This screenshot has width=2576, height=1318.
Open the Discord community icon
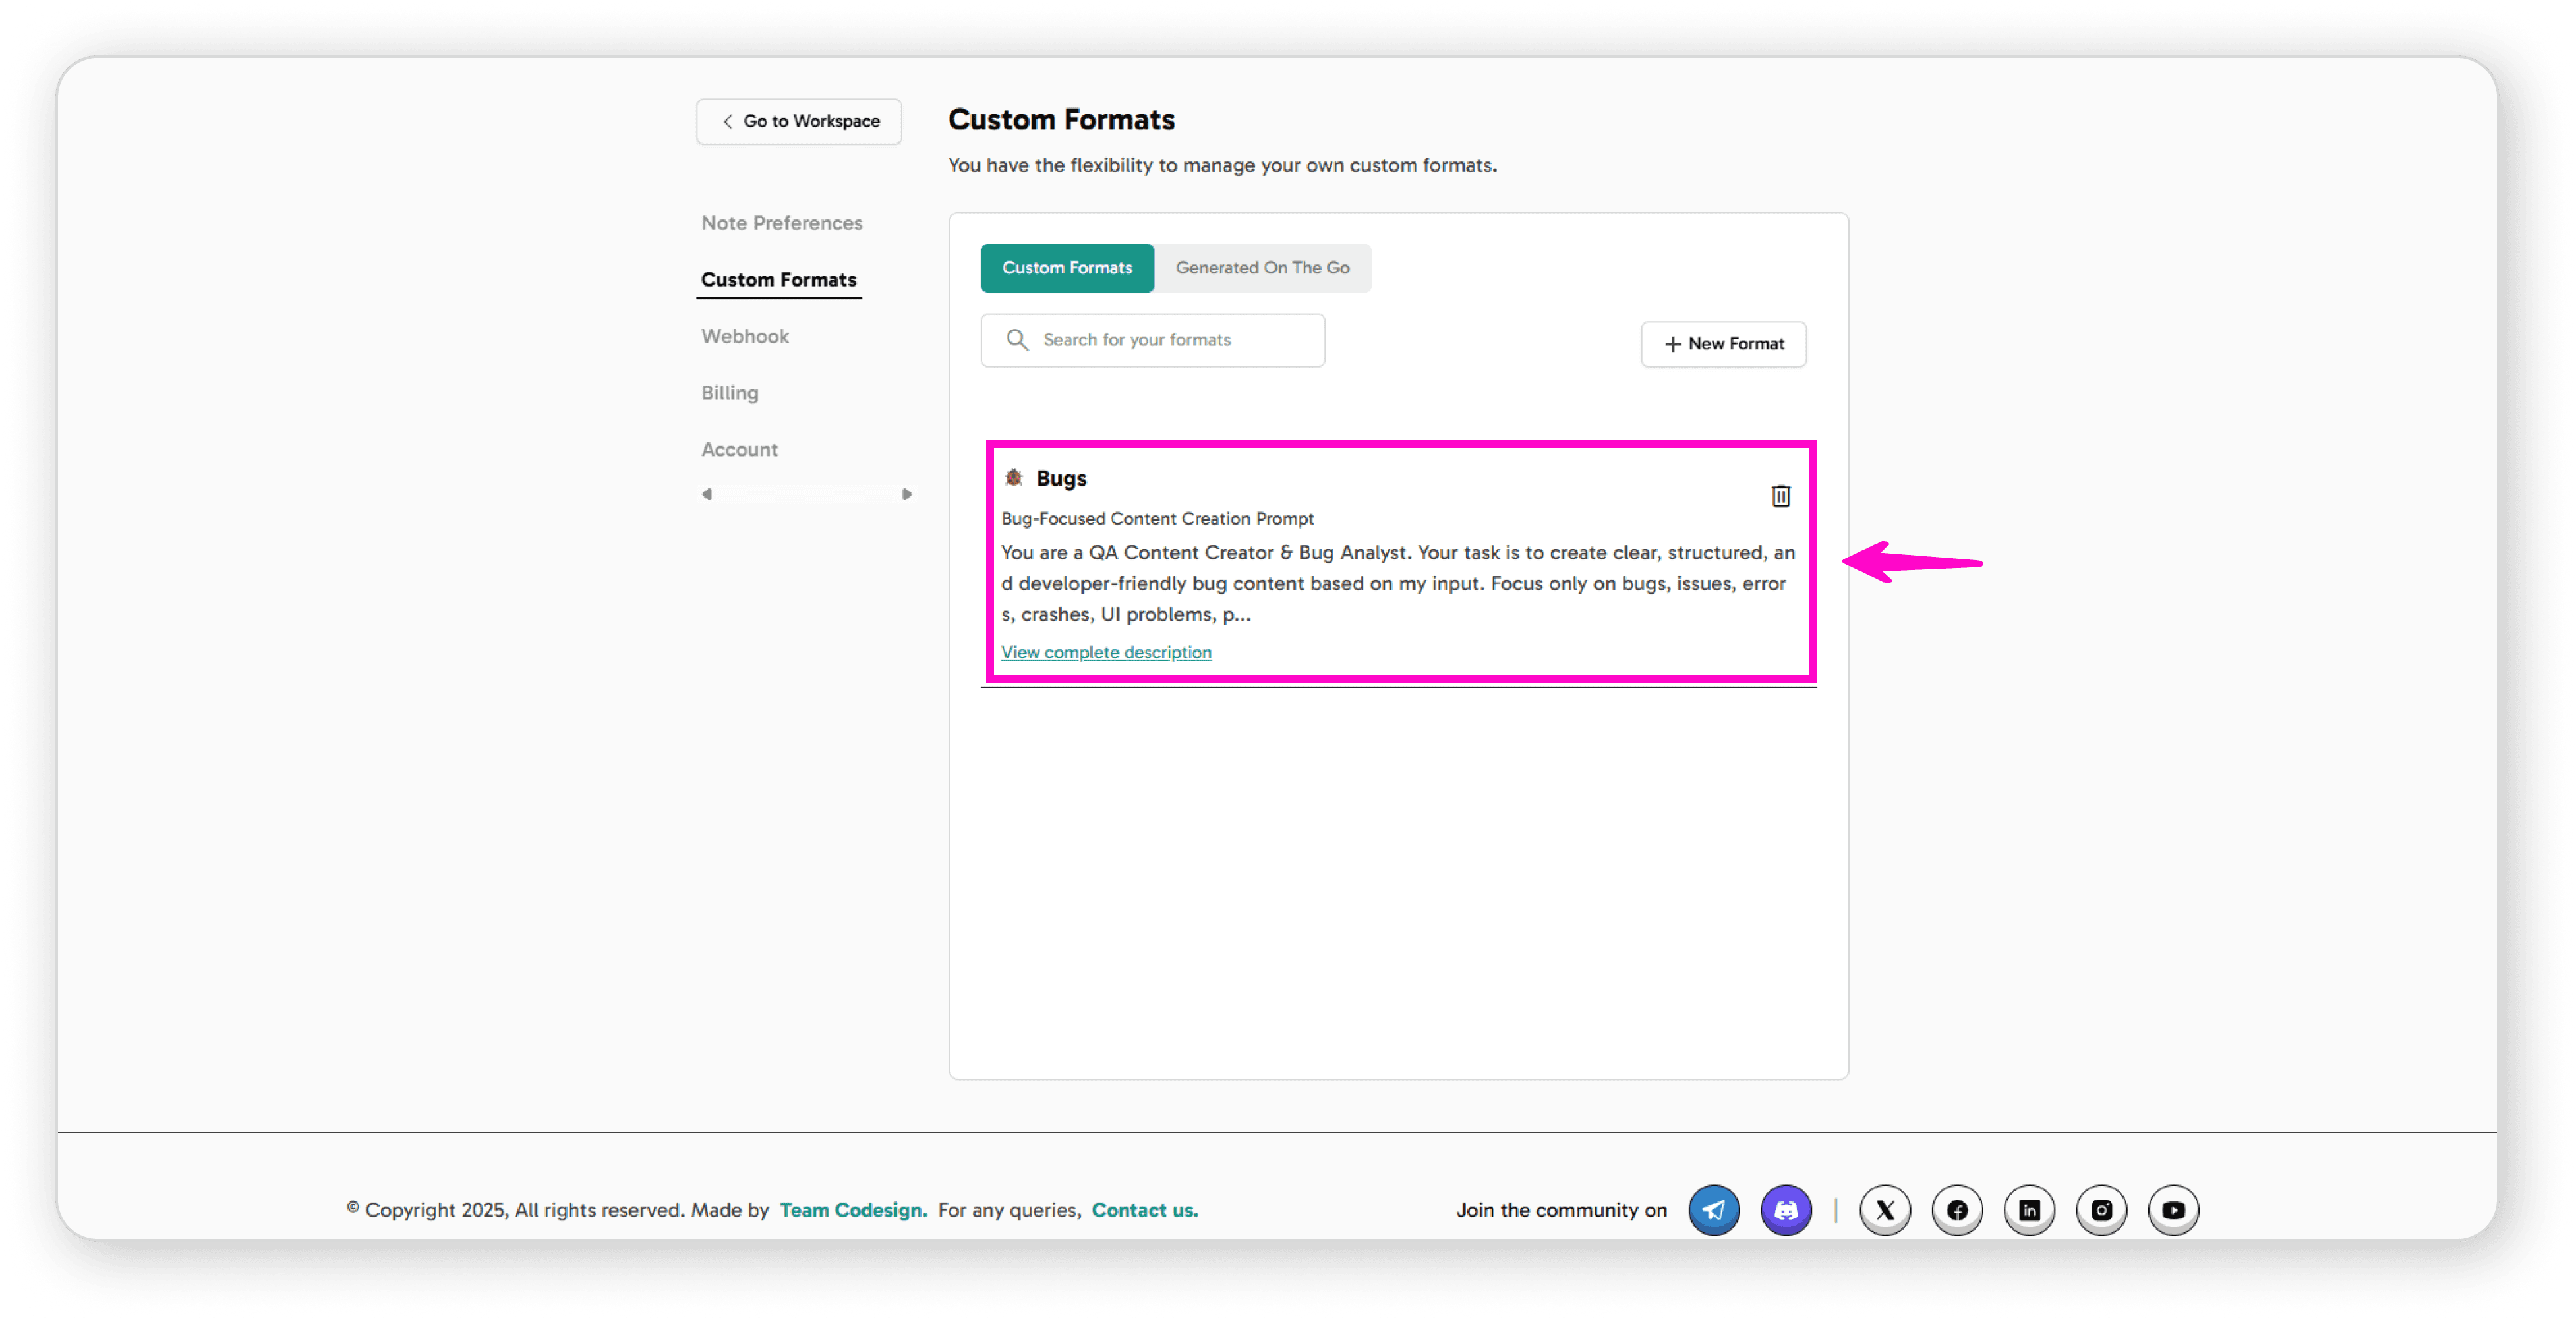point(1785,1210)
